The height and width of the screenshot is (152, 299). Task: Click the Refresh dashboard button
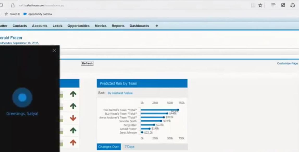(87, 64)
